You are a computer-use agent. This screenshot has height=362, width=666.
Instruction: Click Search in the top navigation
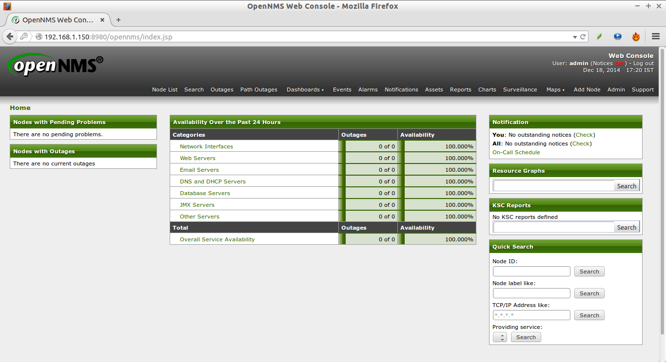(x=194, y=90)
